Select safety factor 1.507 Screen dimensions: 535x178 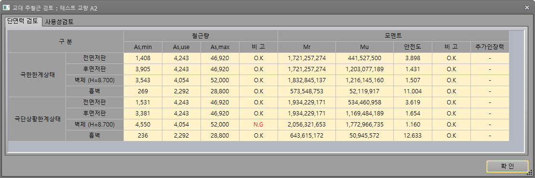pos(413,80)
